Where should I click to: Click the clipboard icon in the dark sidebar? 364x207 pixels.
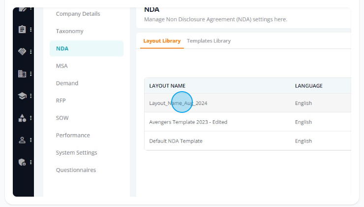pos(22,30)
